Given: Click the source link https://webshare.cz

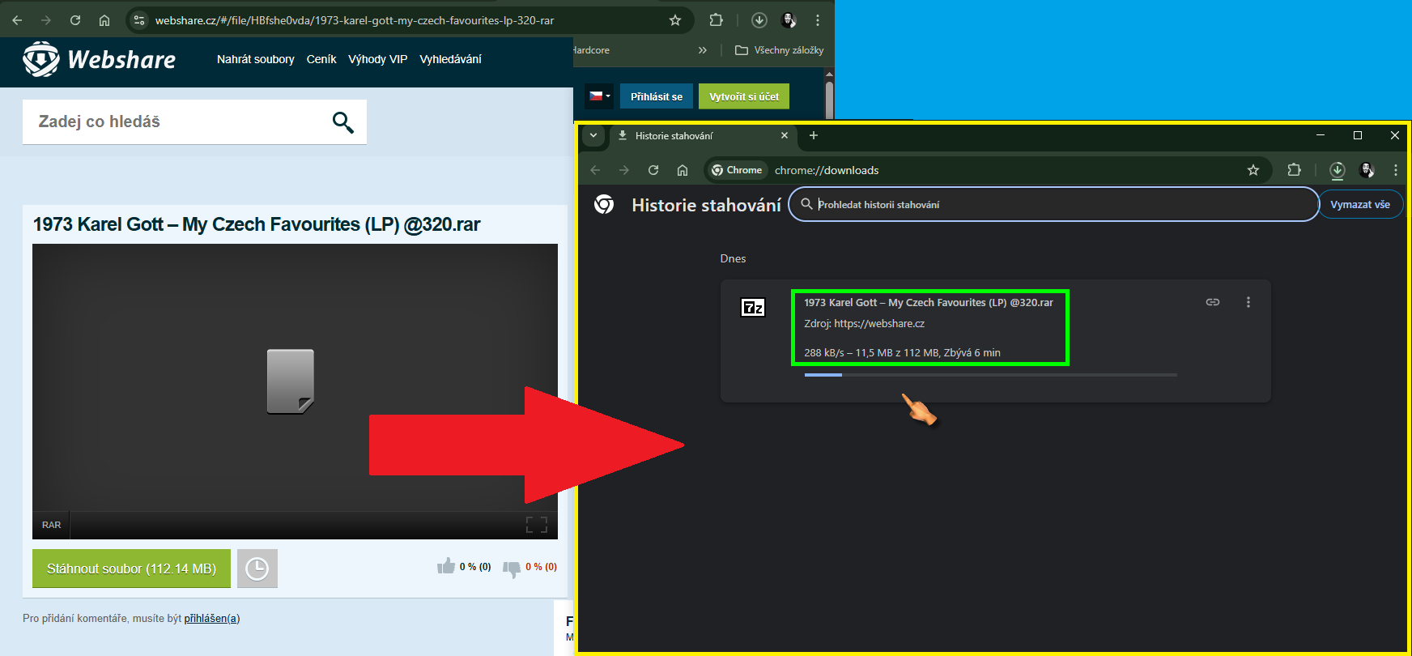Looking at the screenshot, I should [x=879, y=324].
